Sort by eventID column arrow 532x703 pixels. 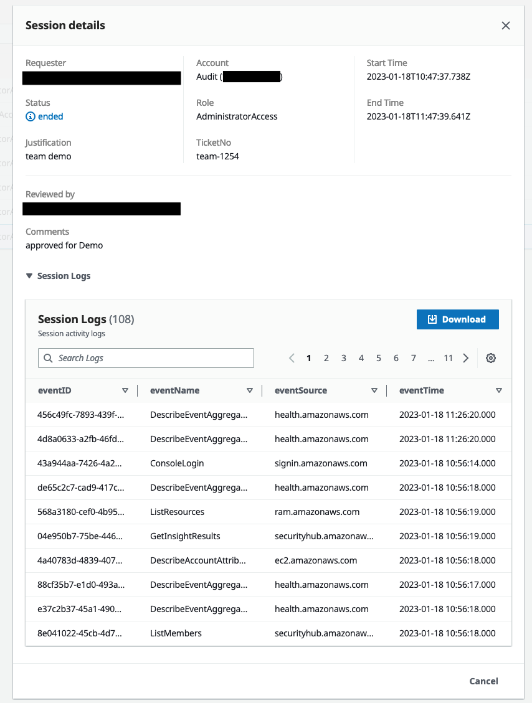click(x=125, y=390)
